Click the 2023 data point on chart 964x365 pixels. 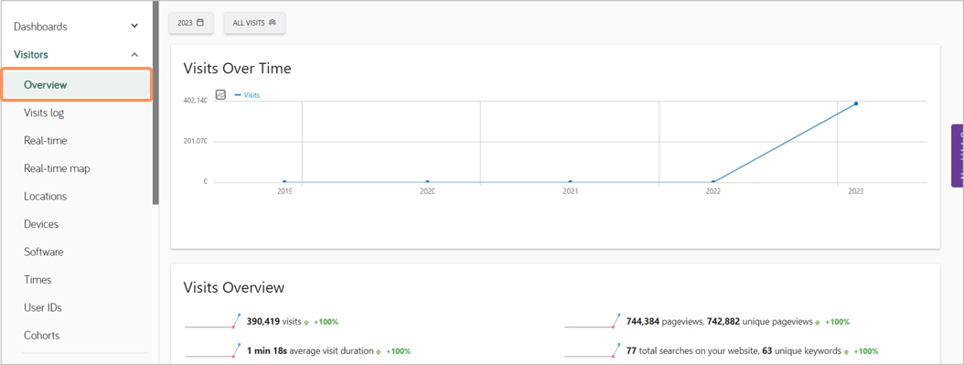click(855, 103)
